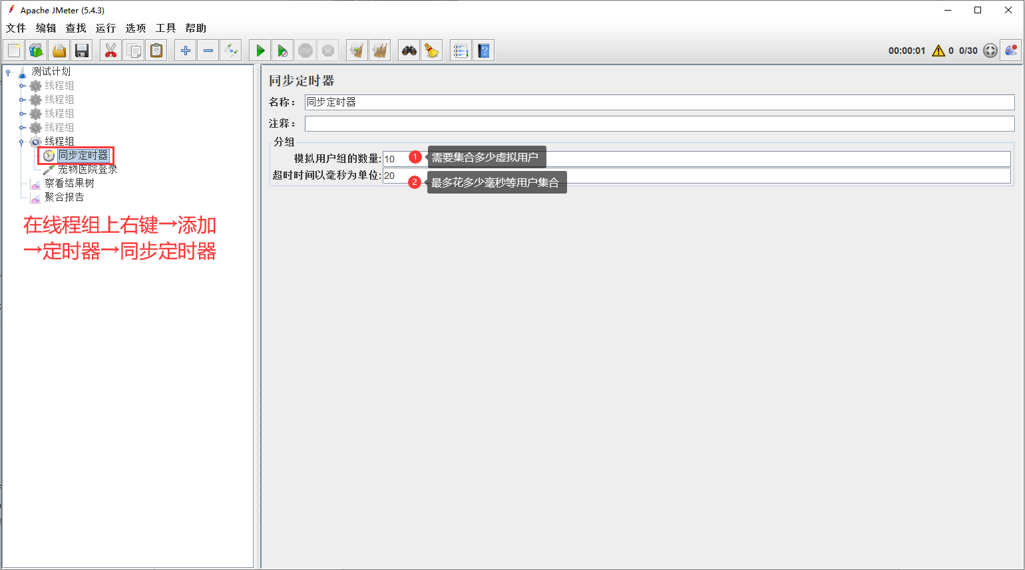This screenshot has height=570, width=1025.
Task: Expand the first 线程组 node
Action: coord(22,86)
